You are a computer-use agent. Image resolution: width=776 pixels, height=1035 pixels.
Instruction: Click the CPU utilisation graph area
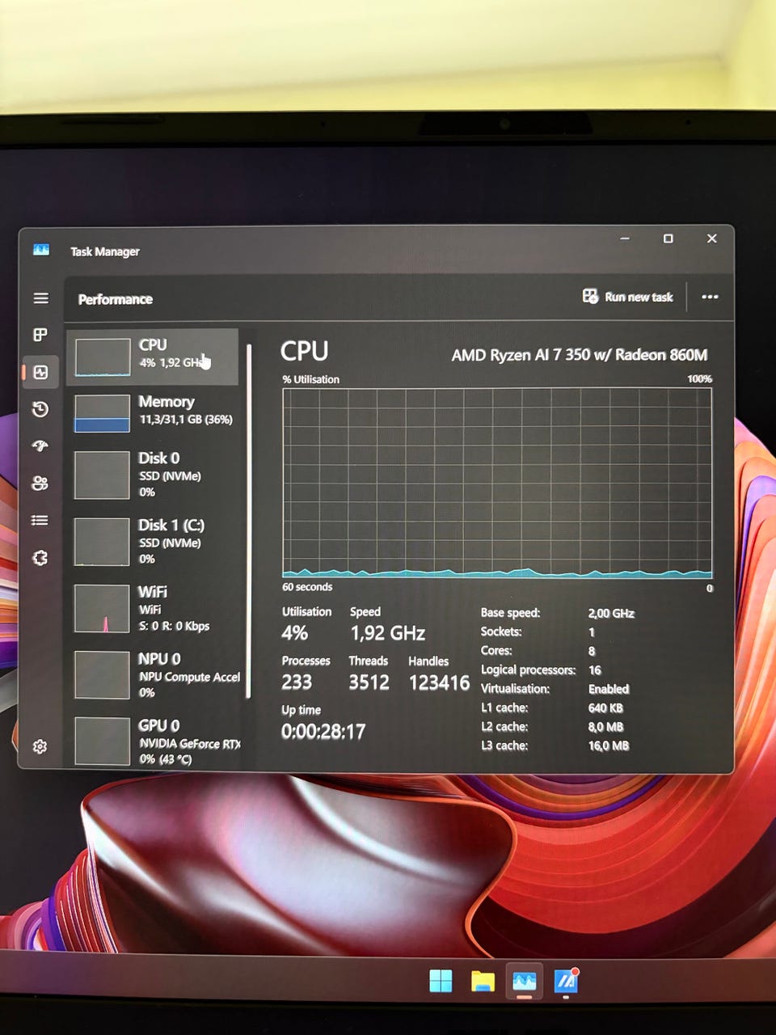point(497,483)
